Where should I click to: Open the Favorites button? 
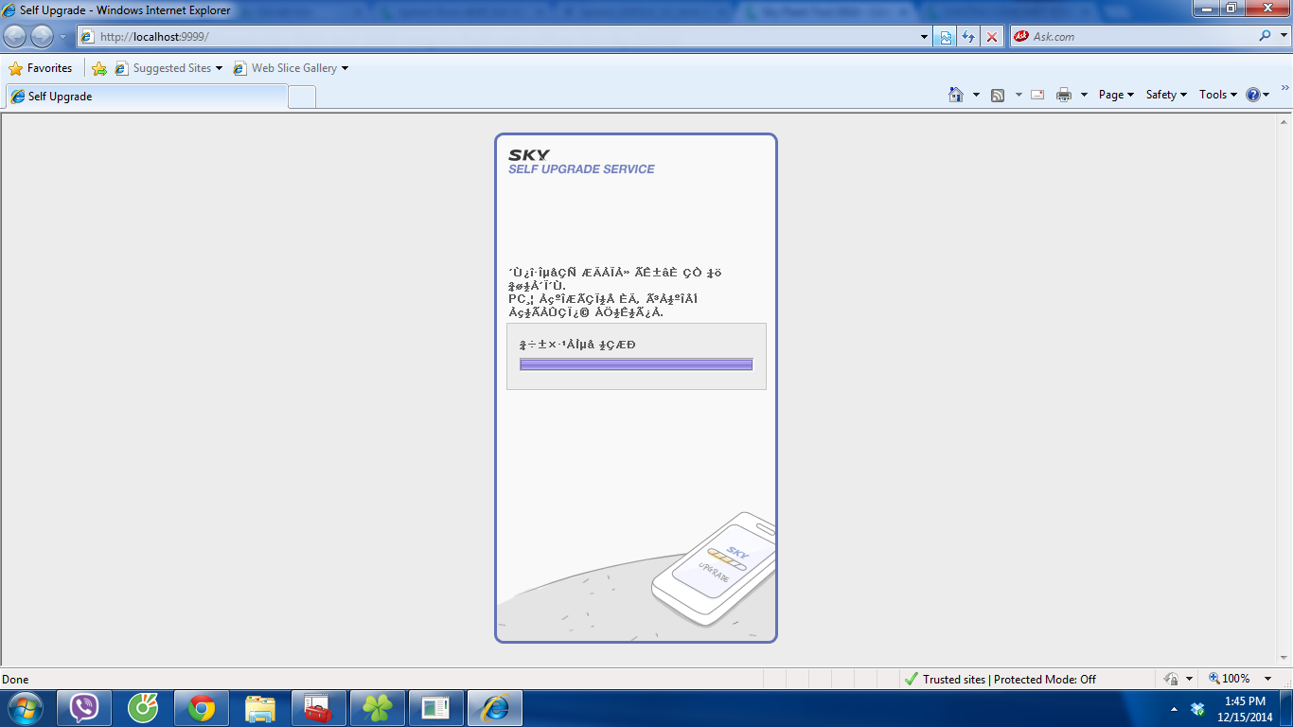(x=41, y=68)
